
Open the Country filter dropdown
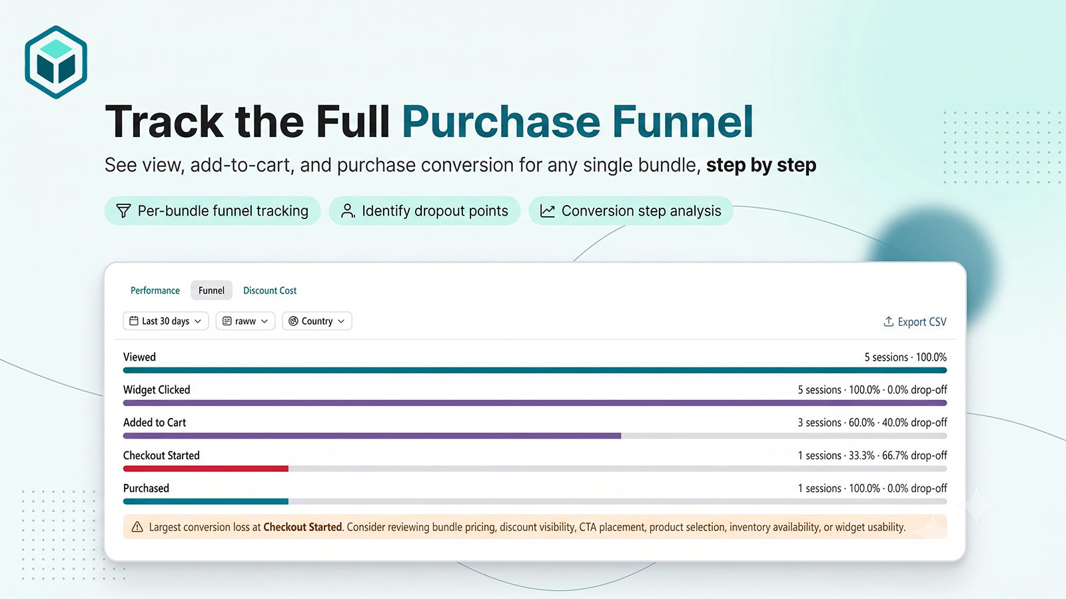[317, 321]
